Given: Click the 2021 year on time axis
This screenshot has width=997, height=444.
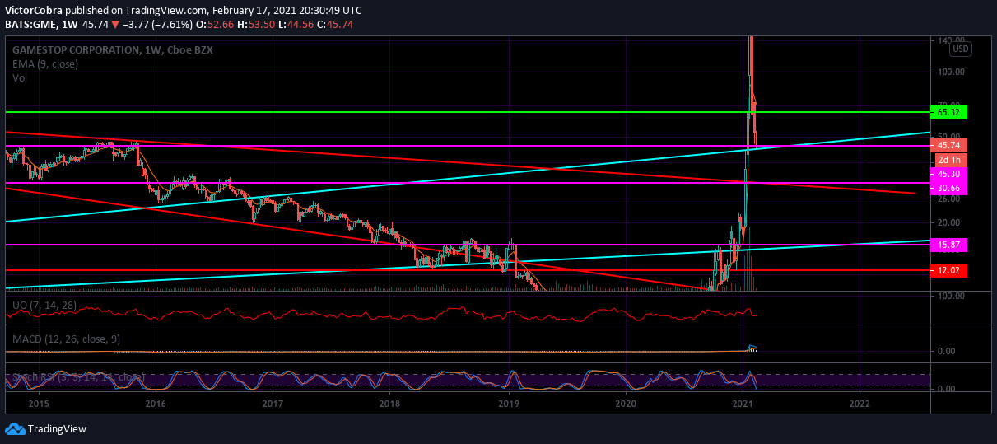Looking at the screenshot, I should 743,404.
